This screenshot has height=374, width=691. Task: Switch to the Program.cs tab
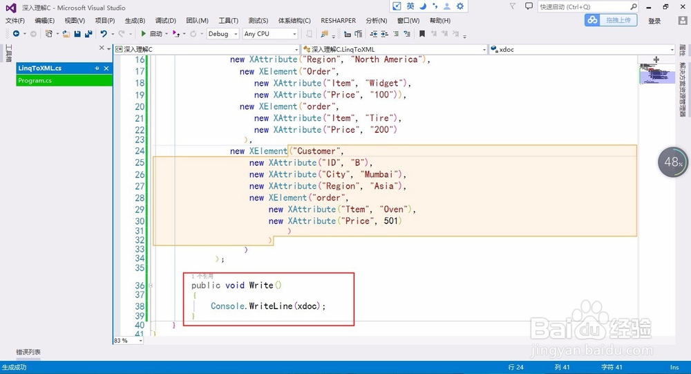64,80
